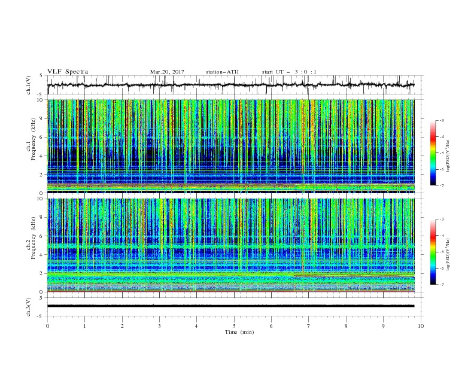Screen dimensions: 474x366
Task: Click tick label "6" on the Time axis
Action: click(272, 326)
